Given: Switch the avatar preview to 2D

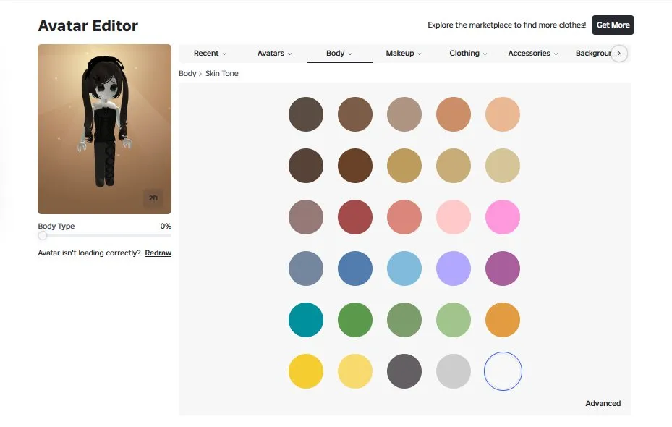Looking at the screenshot, I should [x=153, y=198].
